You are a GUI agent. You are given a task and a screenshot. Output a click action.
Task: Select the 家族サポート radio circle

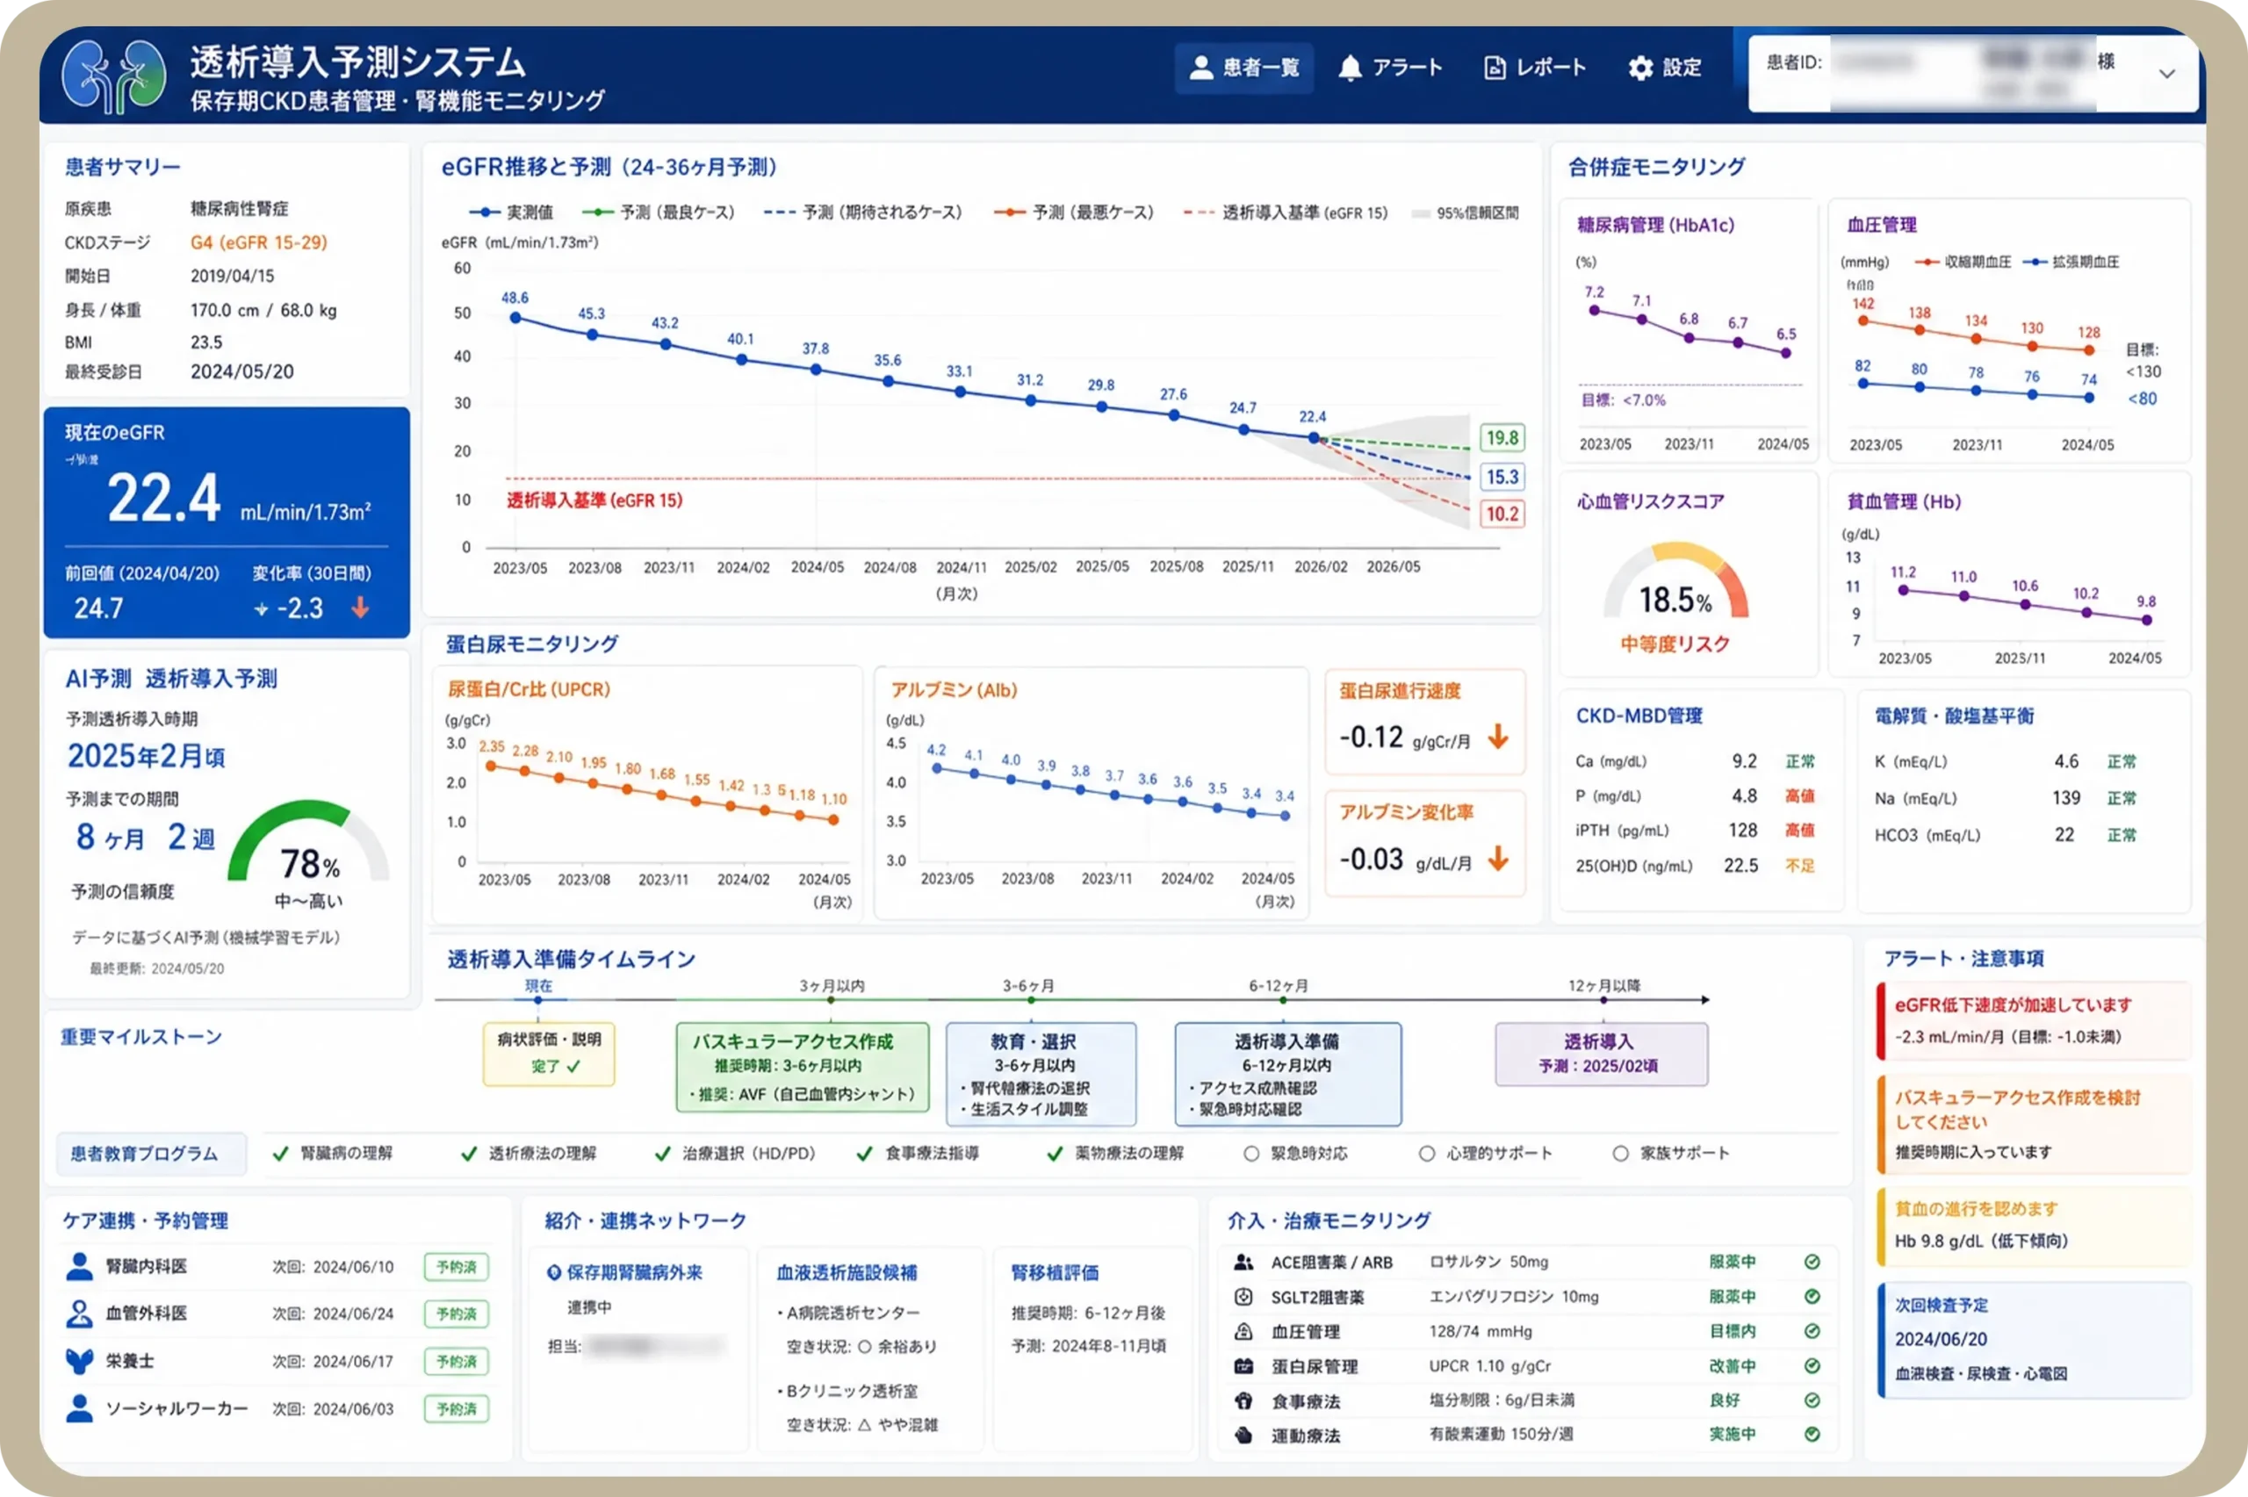click(1621, 1154)
